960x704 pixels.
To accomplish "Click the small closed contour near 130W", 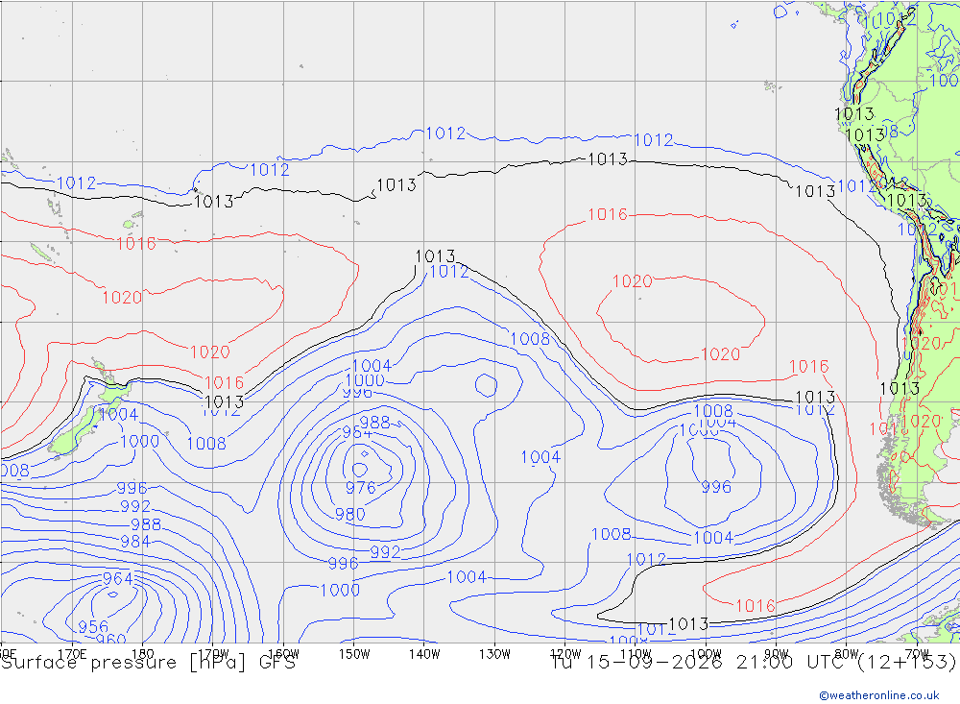I will [486, 385].
